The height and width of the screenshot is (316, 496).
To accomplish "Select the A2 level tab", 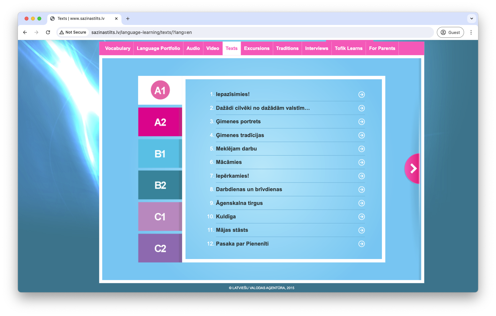I will tap(160, 122).
